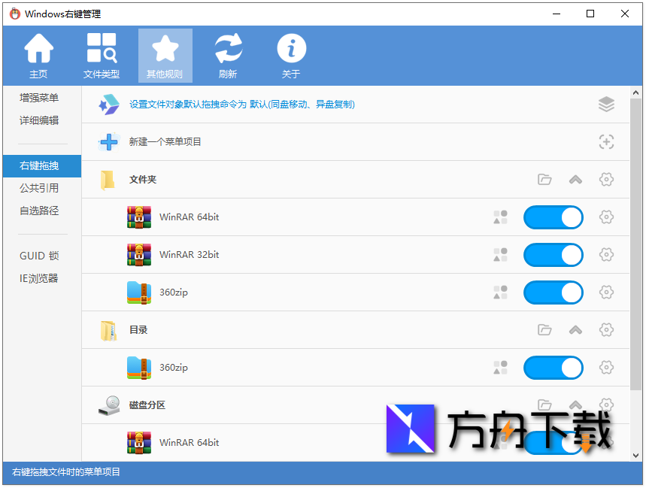Toggle 360zip off under 目录
Viewport: 646px width, 488px height.
(x=553, y=368)
